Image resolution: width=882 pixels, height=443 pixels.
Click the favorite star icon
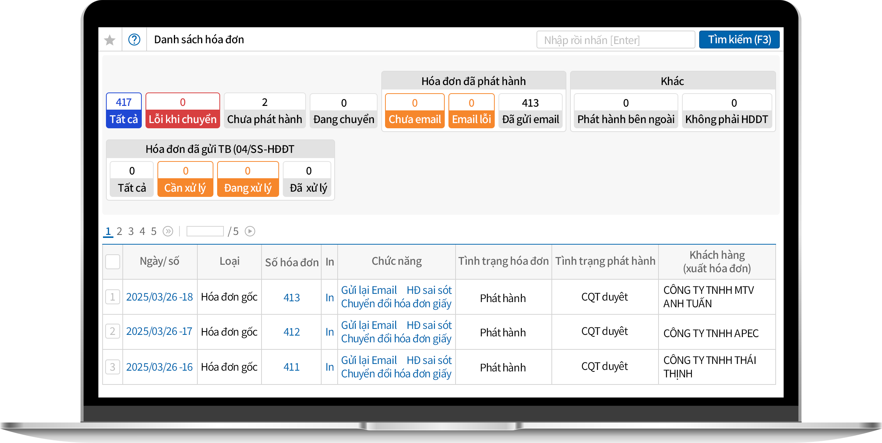point(110,40)
